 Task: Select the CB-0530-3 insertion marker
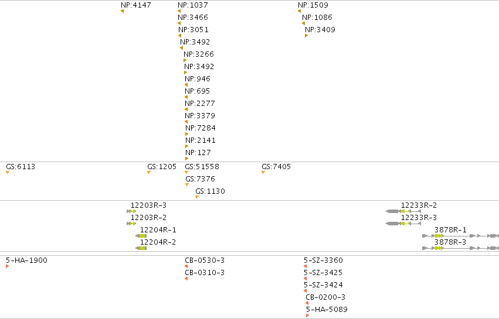pyautogui.click(x=186, y=266)
